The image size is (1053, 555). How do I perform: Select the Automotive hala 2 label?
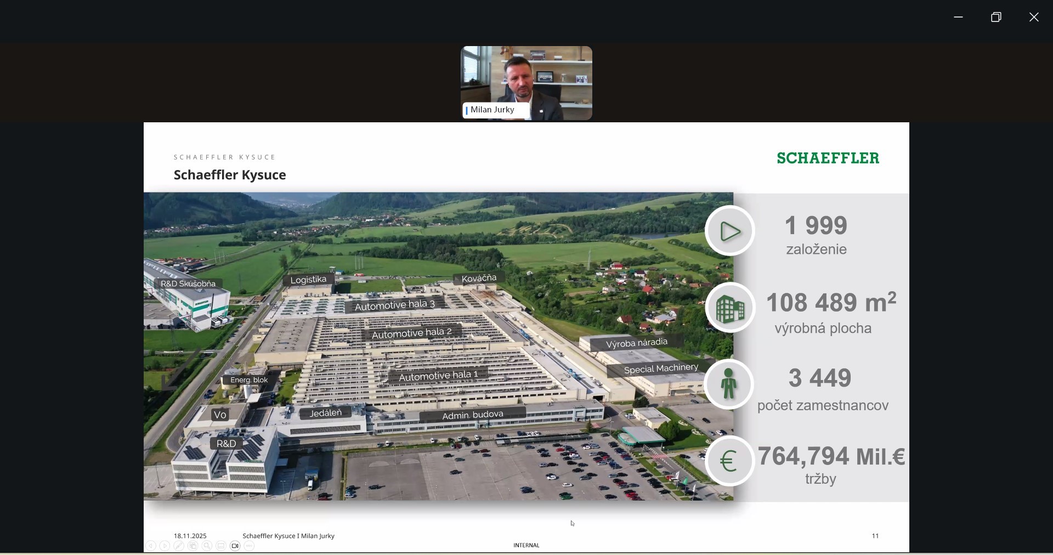pyautogui.click(x=412, y=333)
